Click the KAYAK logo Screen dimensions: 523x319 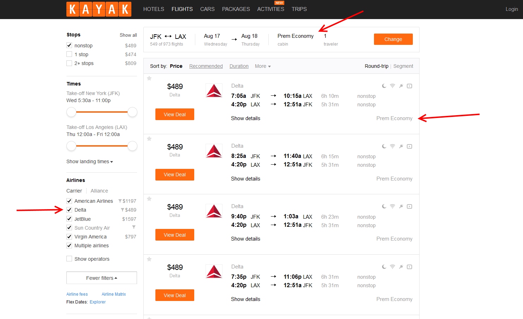(x=99, y=9)
